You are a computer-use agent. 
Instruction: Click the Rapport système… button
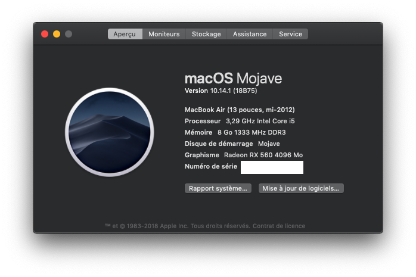click(x=218, y=188)
